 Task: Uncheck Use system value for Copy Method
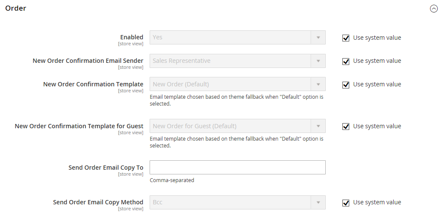pos(346,203)
